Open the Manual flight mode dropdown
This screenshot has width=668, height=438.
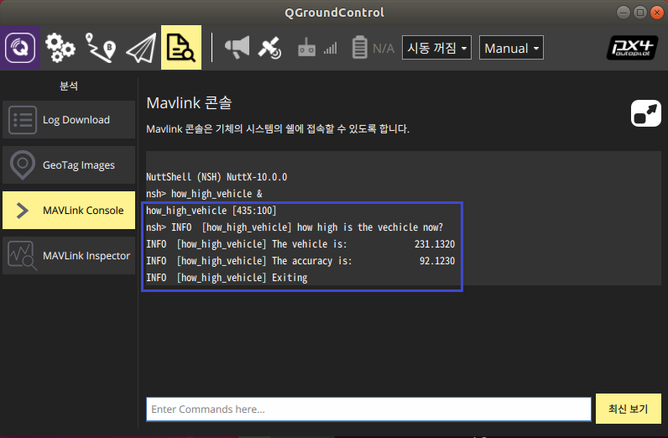pos(511,48)
